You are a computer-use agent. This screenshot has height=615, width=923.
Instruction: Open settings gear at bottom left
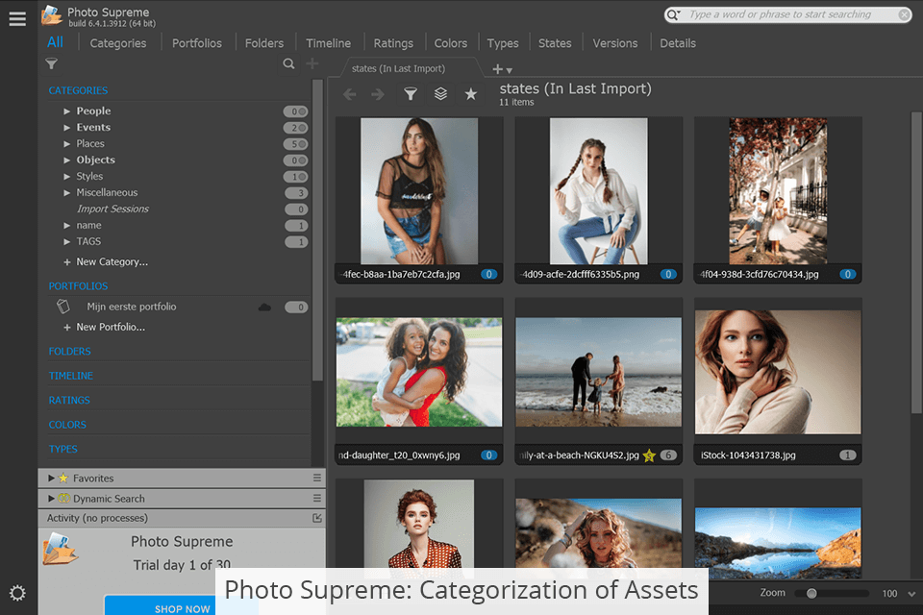17,593
